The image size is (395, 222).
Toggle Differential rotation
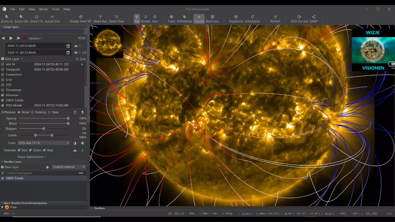click(185, 19)
